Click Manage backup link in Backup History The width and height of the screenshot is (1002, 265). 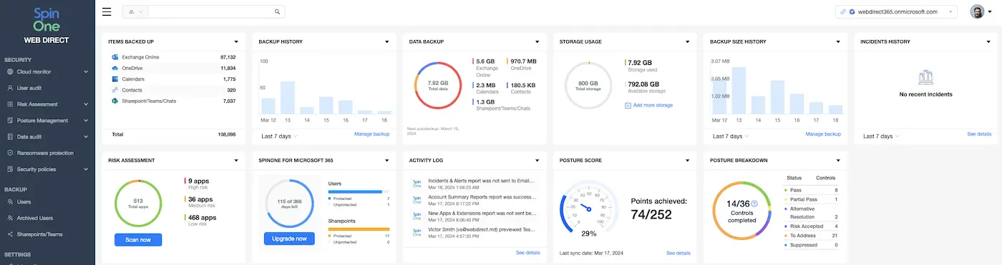tap(371, 134)
